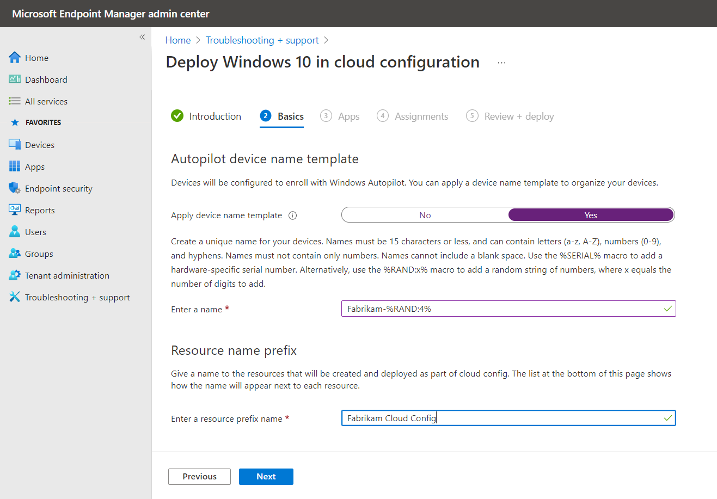
Task: Click the green checkmark Introduction step icon
Action: click(x=177, y=116)
